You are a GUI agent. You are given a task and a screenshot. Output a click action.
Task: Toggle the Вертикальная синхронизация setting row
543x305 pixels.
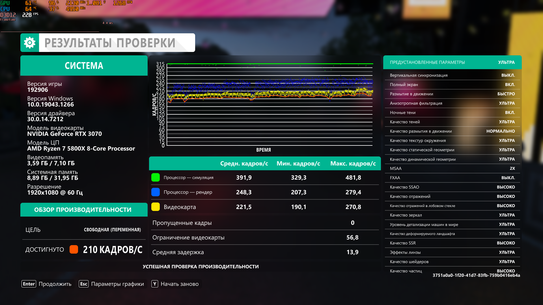tap(452, 75)
